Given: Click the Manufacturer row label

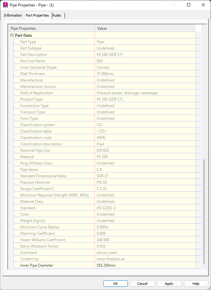Looking at the screenshot, I should pos(32,80).
